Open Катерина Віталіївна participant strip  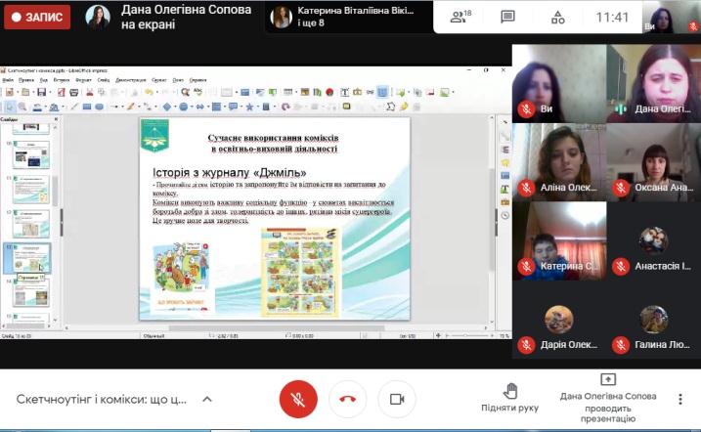349,17
